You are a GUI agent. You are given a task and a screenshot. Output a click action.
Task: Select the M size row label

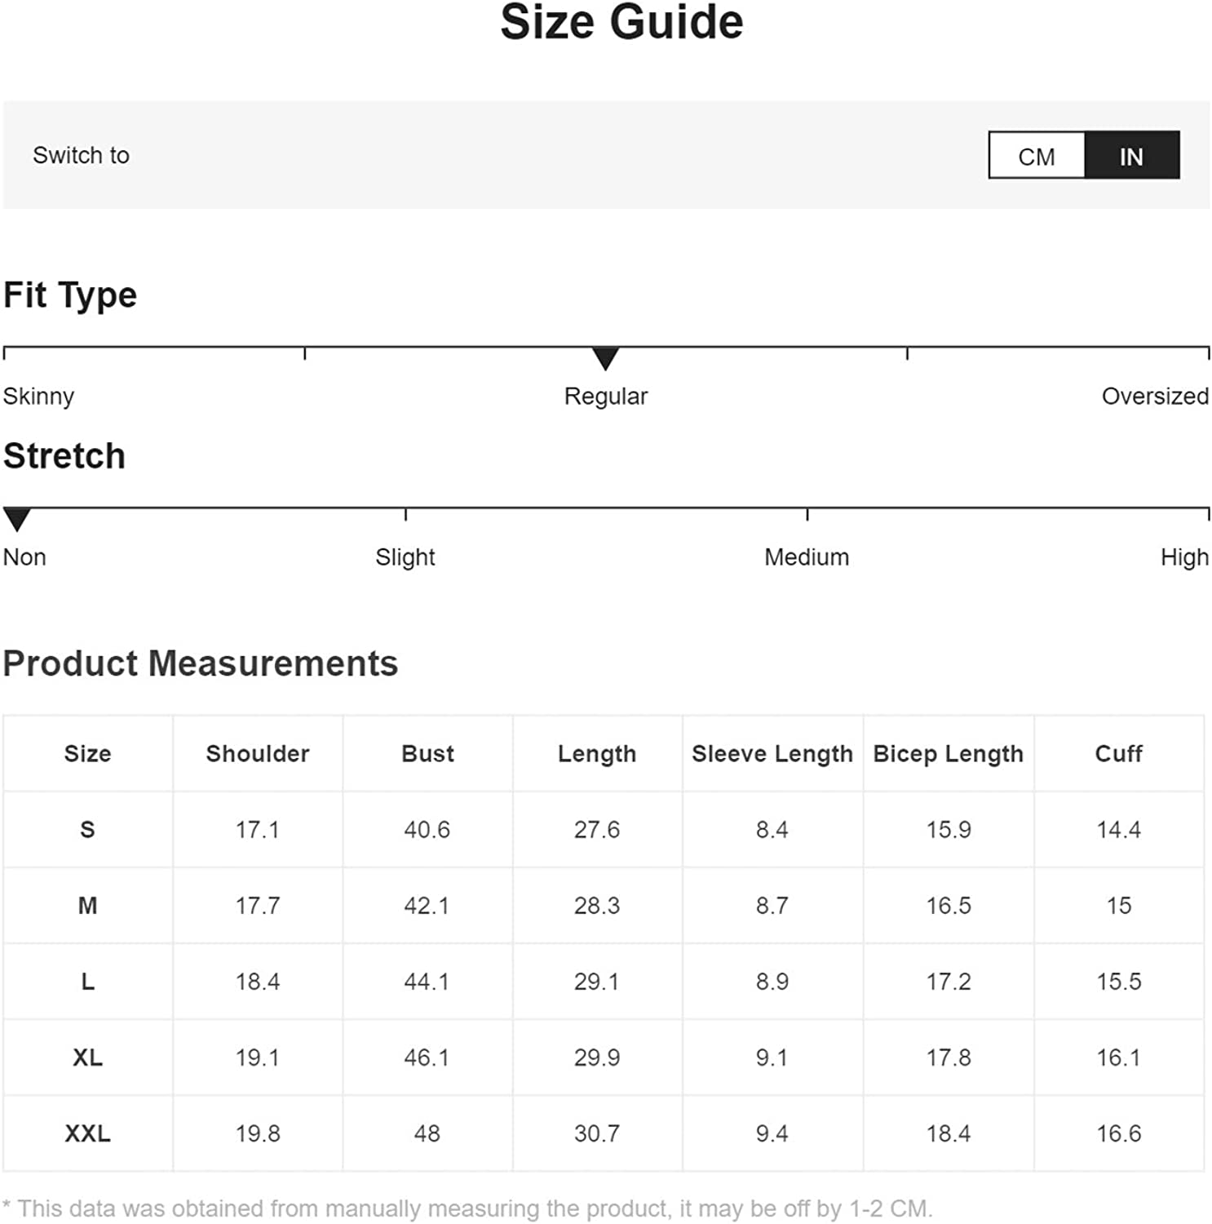[x=87, y=906]
